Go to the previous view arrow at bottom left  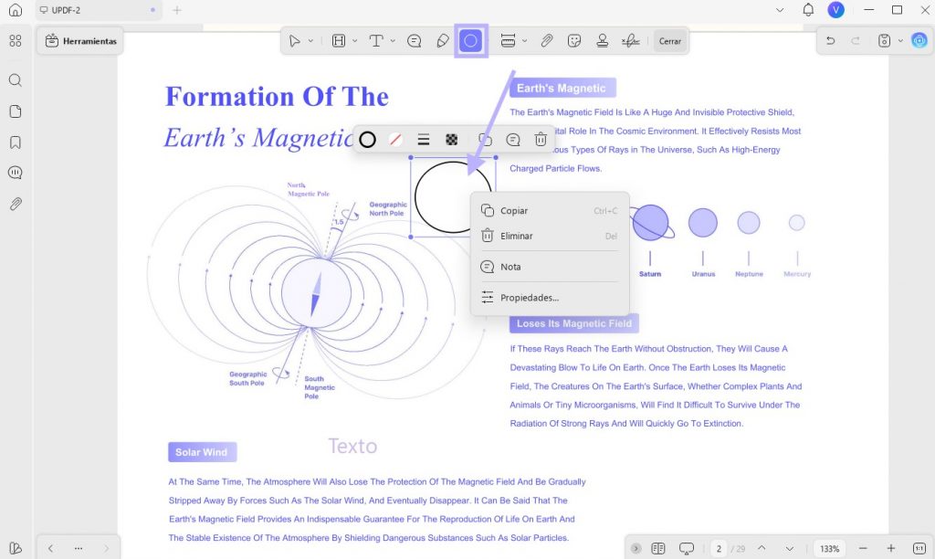pos(51,548)
